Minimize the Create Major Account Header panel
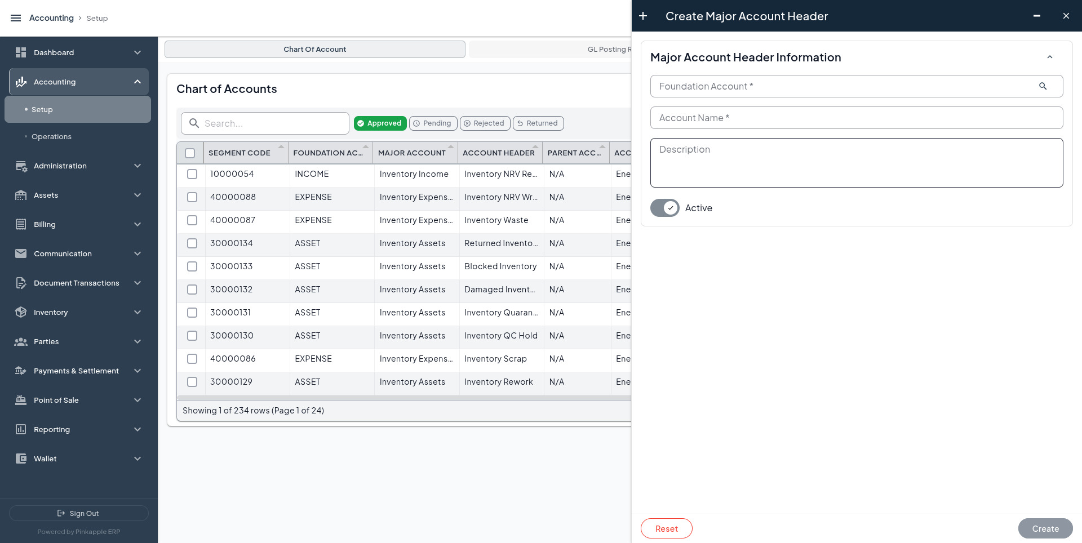Image resolution: width=1082 pixels, height=543 pixels. (1036, 16)
